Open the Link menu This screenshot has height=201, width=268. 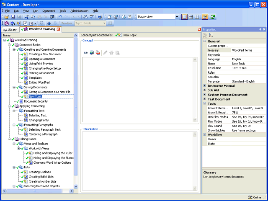[x=36, y=11]
